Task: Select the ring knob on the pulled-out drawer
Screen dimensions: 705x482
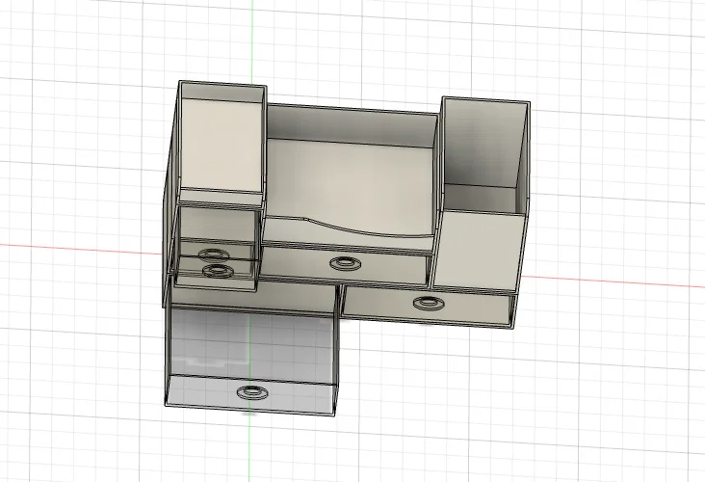Action: pyautogui.click(x=252, y=392)
